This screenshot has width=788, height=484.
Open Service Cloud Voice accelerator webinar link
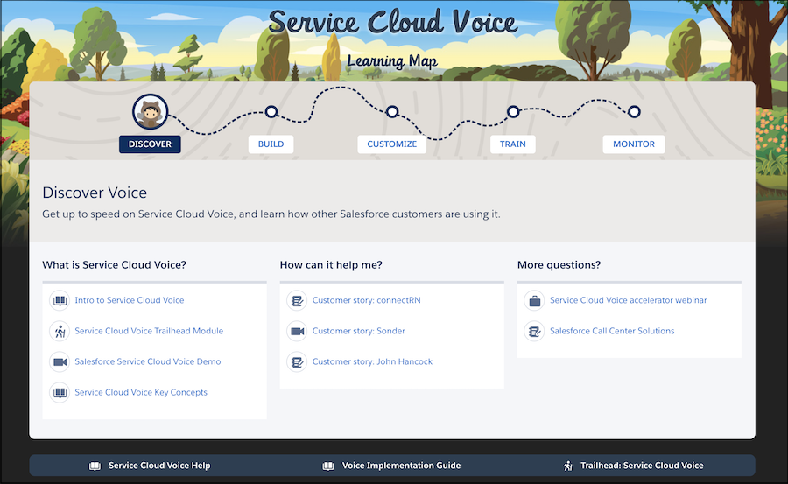(x=628, y=300)
